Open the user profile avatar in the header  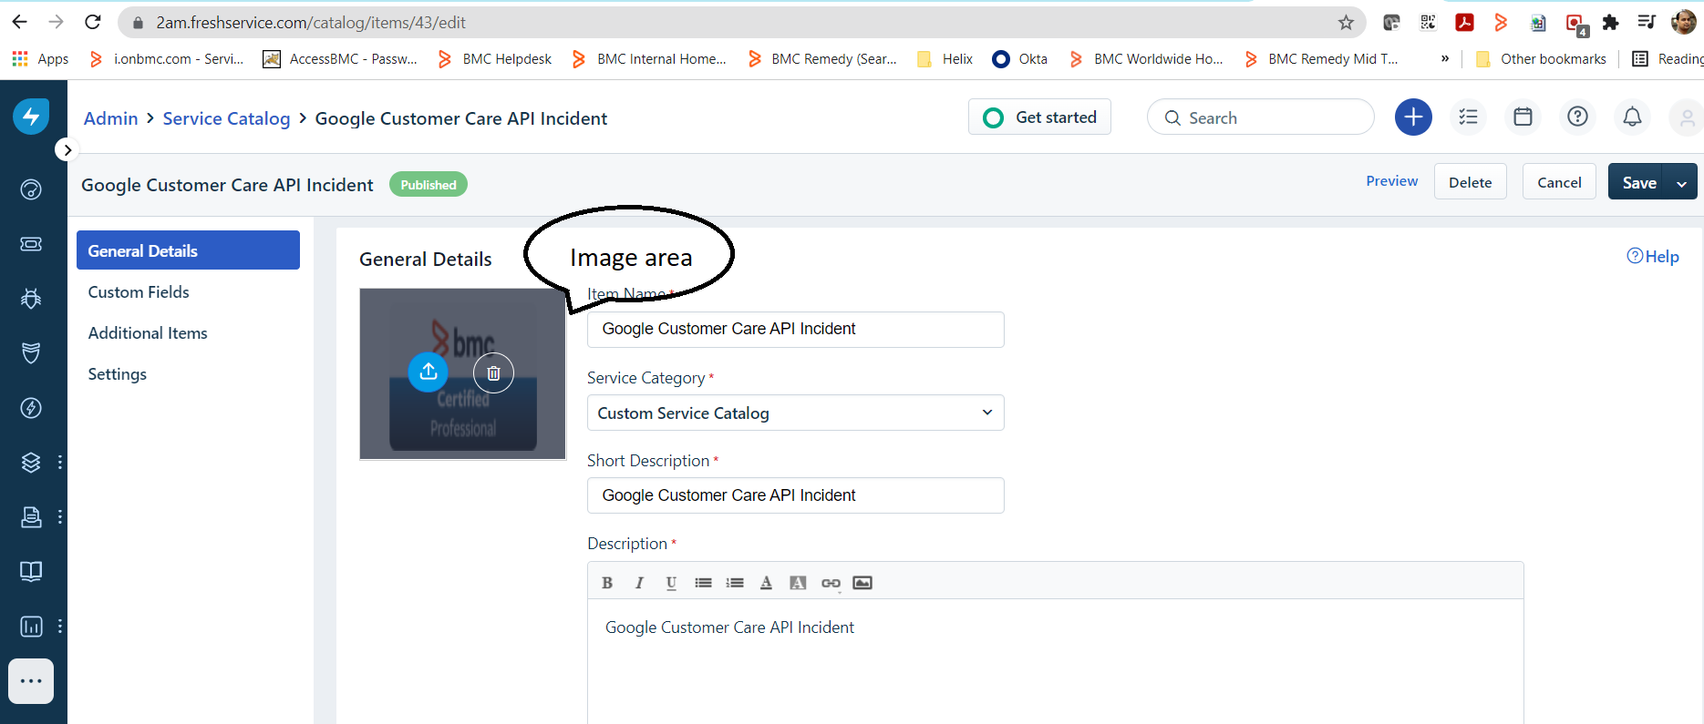(x=1687, y=117)
